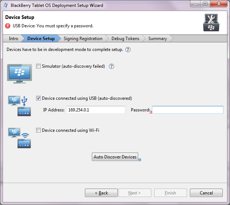Click the help icon next to Simulator option
This screenshot has width=230, height=205.
112,66
